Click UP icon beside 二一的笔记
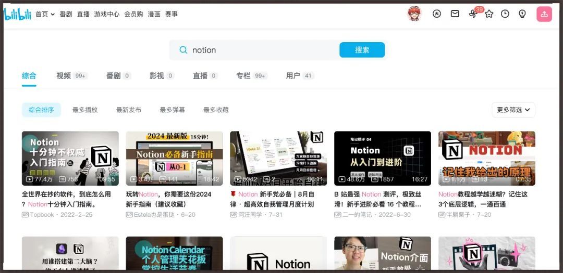Image resolution: width=563 pixels, height=273 pixels. click(337, 215)
